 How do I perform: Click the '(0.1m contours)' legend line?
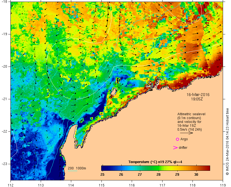(189, 118)
